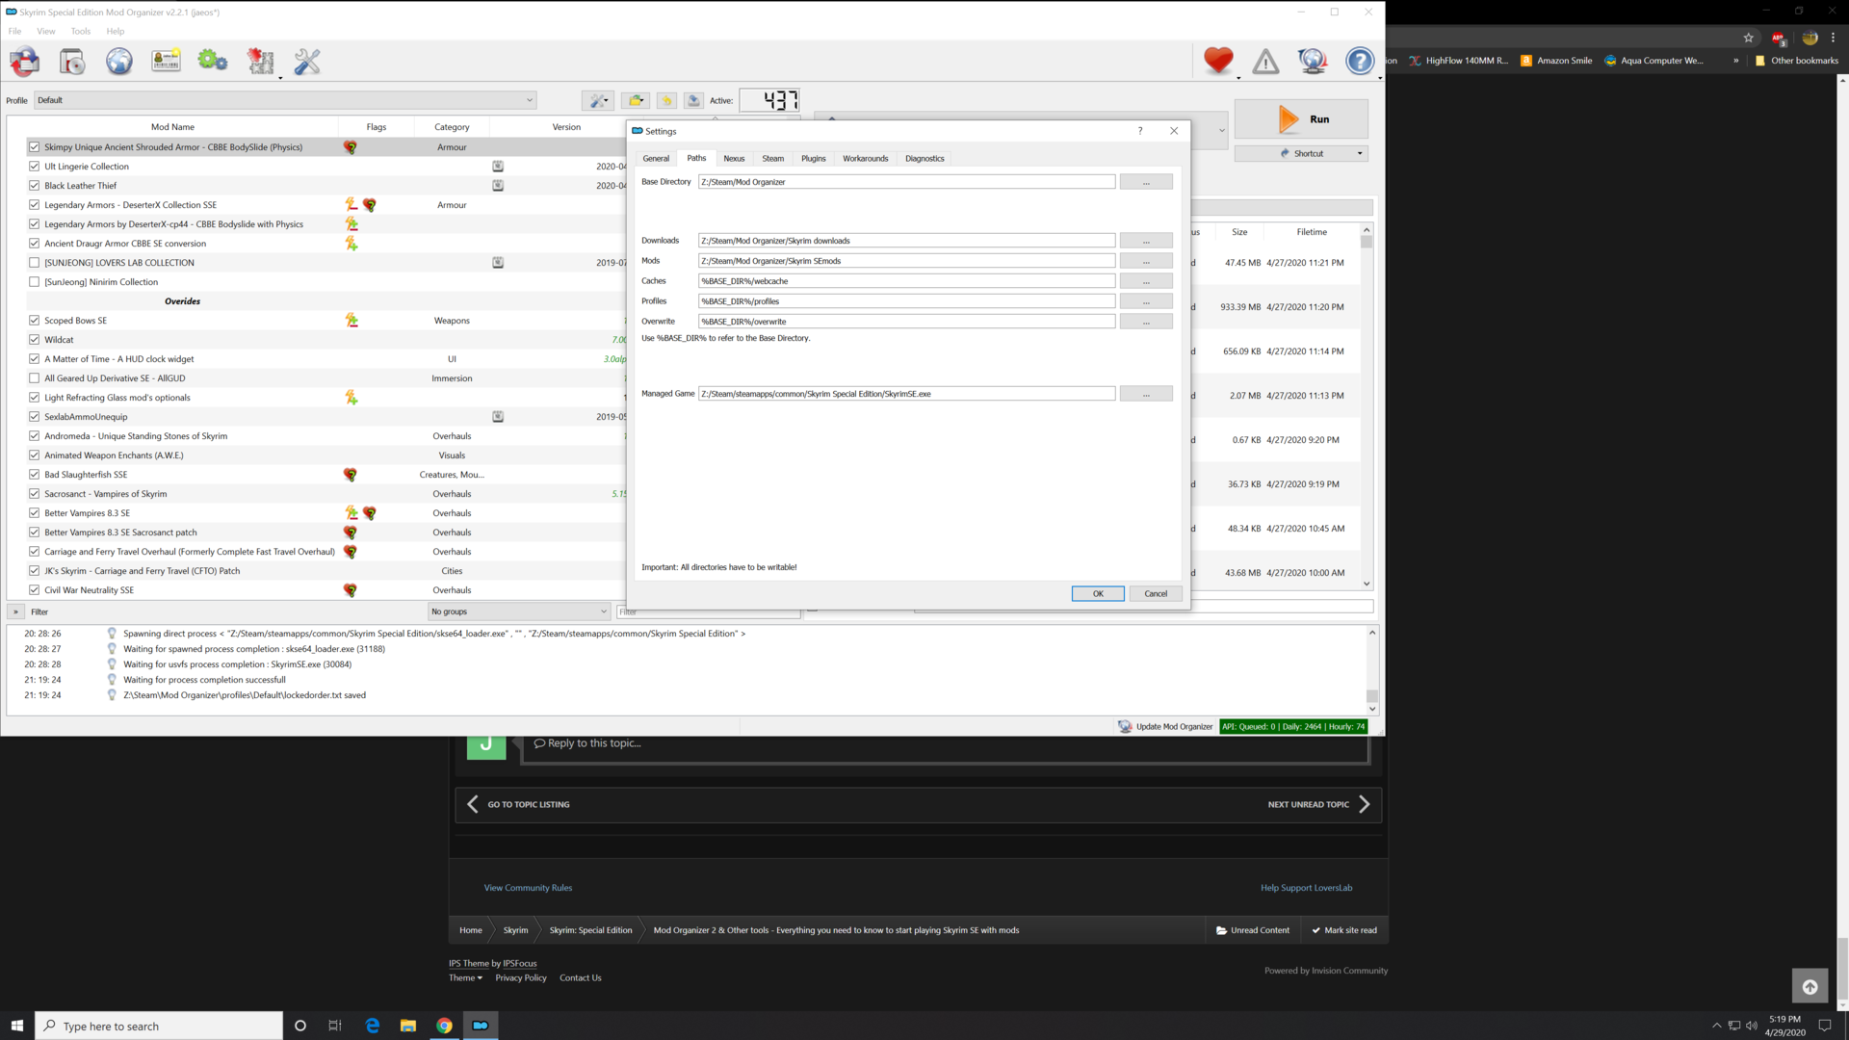The image size is (1849, 1040).
Task: Confirm the Settings dialog with OK
Action: coord(1098,594)
